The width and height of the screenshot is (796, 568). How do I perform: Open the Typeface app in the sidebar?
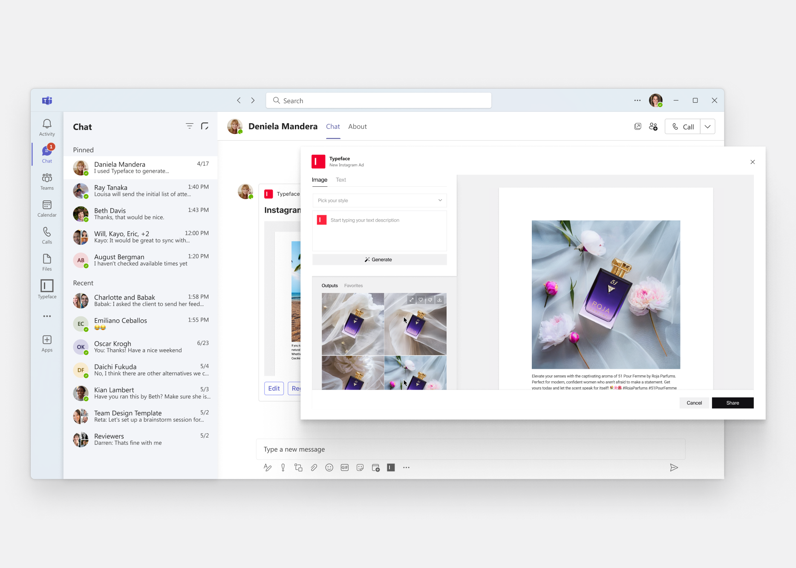47,289
